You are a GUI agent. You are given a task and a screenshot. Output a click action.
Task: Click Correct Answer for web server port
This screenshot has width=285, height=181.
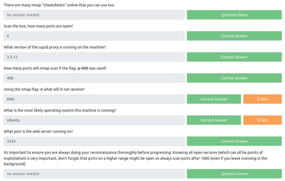(x=234, y=141)
